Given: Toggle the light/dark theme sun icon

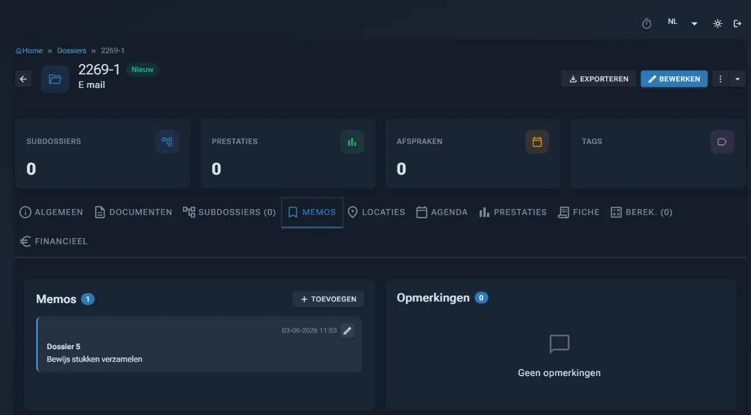Looking at the screenshot, I should click(x=718, y=24).
